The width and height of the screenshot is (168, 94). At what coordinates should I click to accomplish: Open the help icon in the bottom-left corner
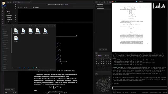tap(13, 93)
